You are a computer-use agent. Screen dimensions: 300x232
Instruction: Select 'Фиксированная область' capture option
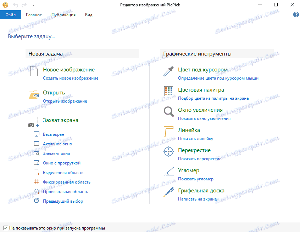[x=67, y=182]
